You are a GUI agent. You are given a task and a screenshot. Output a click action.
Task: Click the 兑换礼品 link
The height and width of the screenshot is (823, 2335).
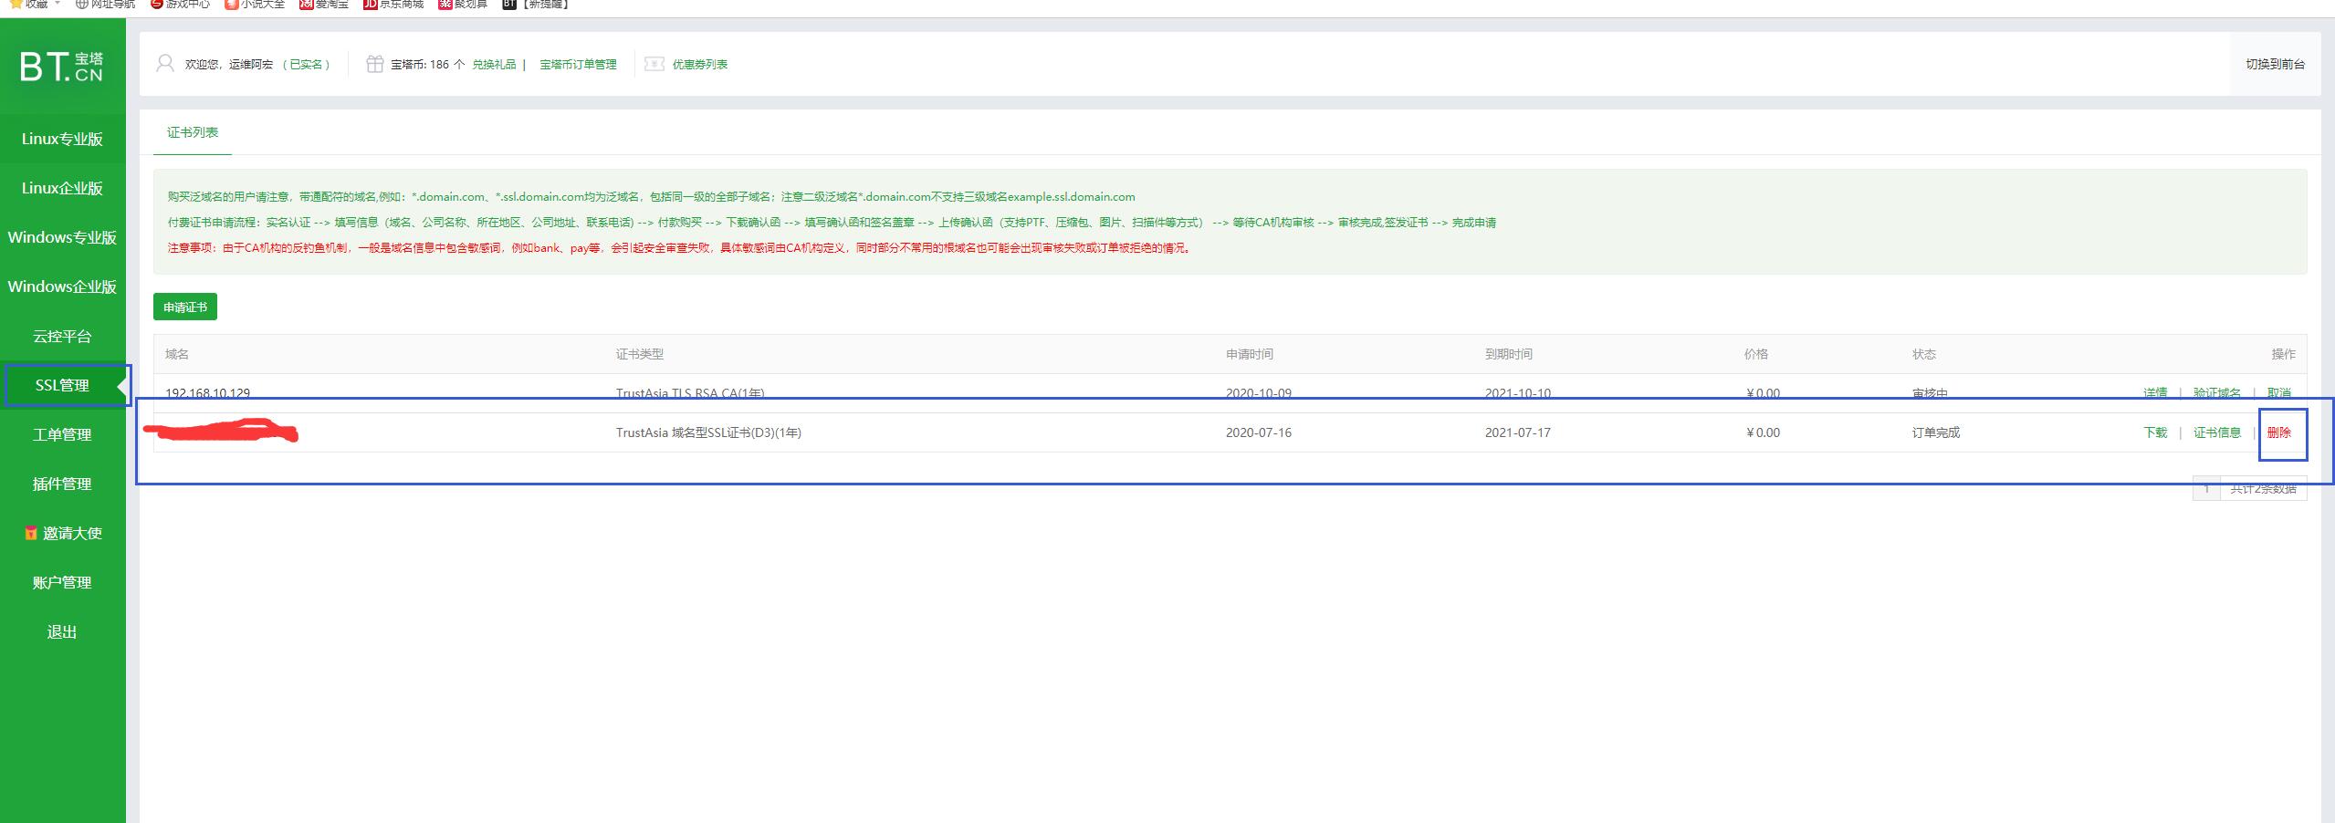pos(494,64)
